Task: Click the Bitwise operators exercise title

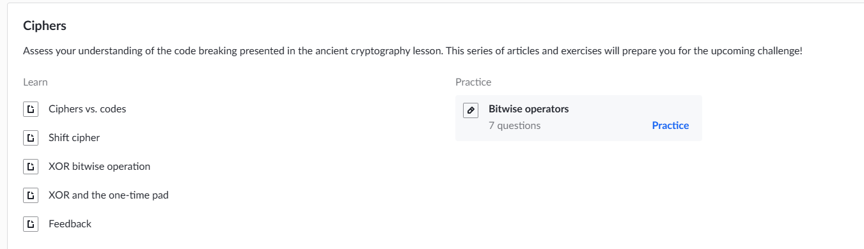Action: tap(528, 109)
